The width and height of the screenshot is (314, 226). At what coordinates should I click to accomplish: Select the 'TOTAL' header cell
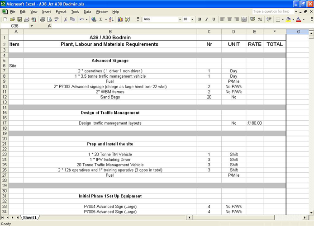[275, 44]
